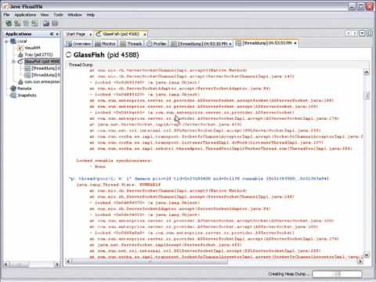The height and width of the screenshot is (282, 376).
Task: Click the fourth toolbar icon below View menu
Action: click(34, 23)
